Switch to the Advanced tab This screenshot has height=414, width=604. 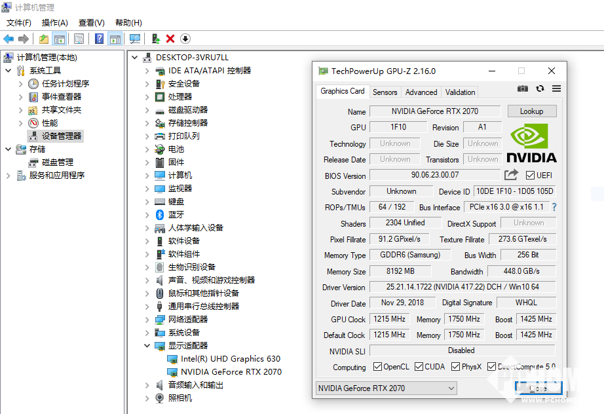(421, 92)
